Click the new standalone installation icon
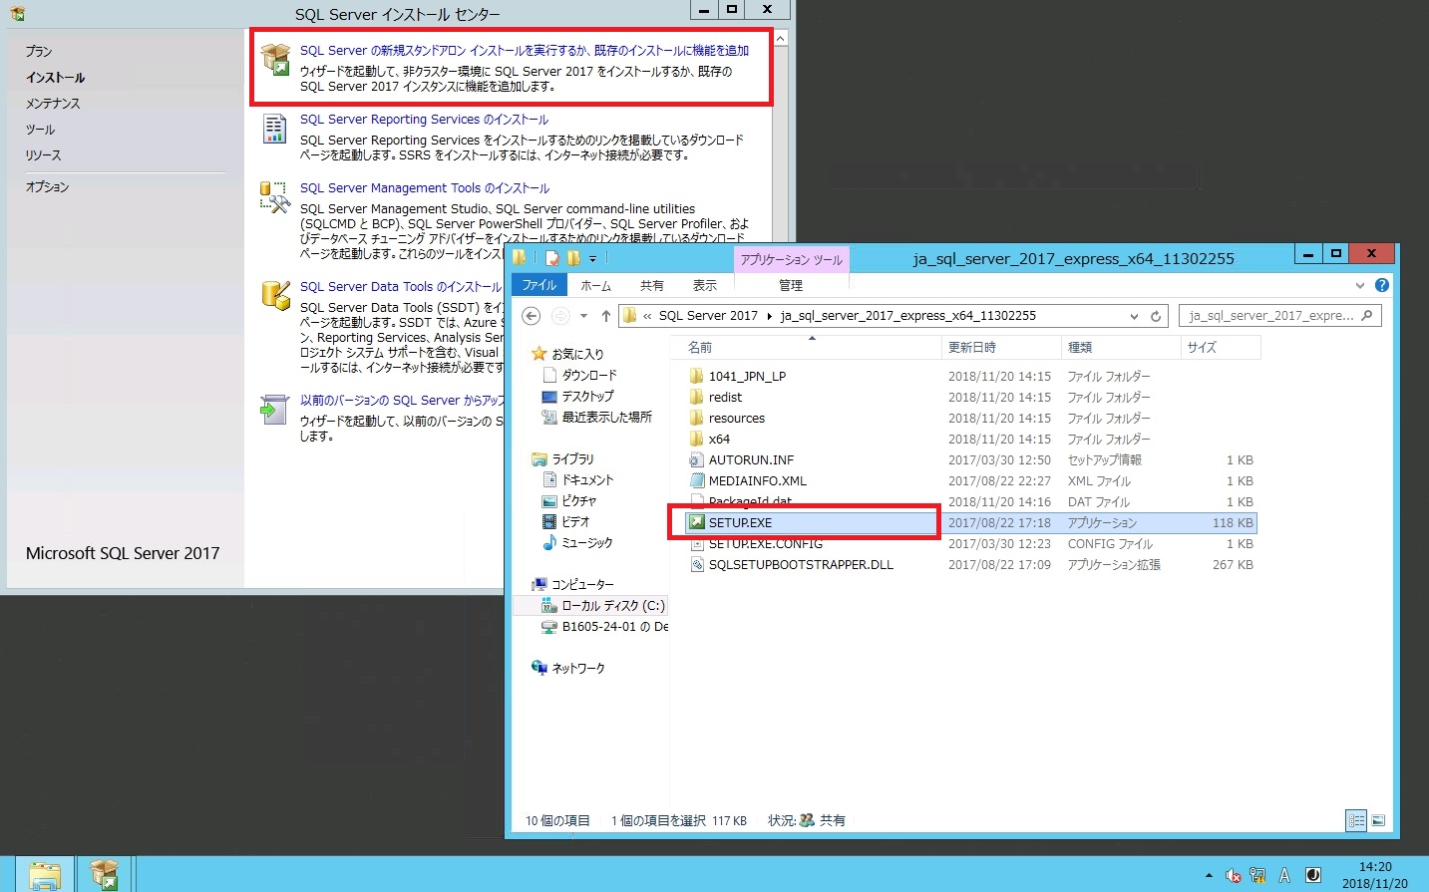This screenshot has height=892, width=1429. tap(275, 59)
